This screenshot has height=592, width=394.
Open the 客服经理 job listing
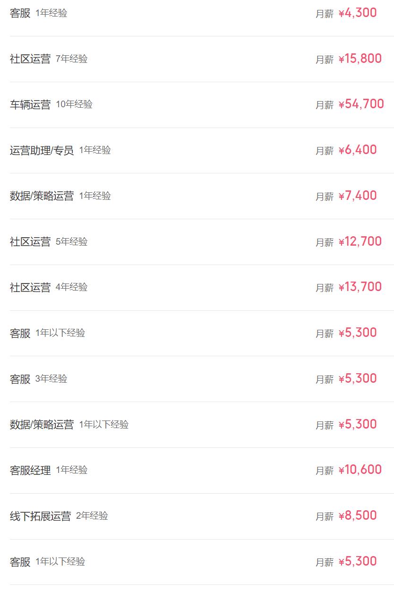[30, 471]
